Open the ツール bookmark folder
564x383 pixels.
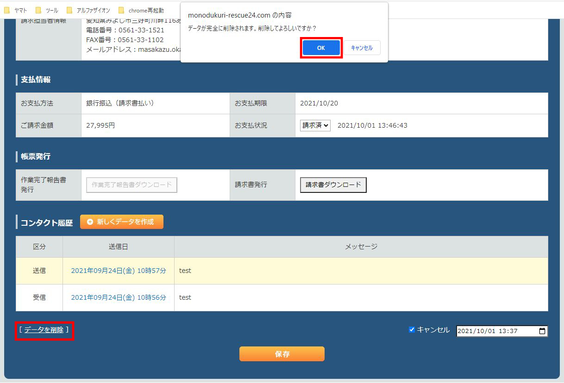click(x=47, y=10)
